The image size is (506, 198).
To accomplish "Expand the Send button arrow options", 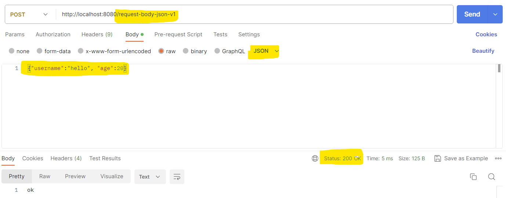I will (495, 14).
